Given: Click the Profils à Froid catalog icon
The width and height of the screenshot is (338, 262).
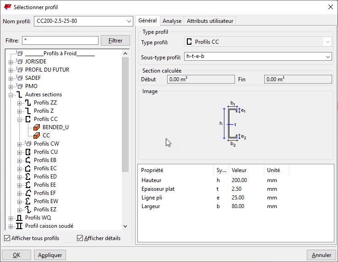Looking at the screenshot, I should click(19, 53).
